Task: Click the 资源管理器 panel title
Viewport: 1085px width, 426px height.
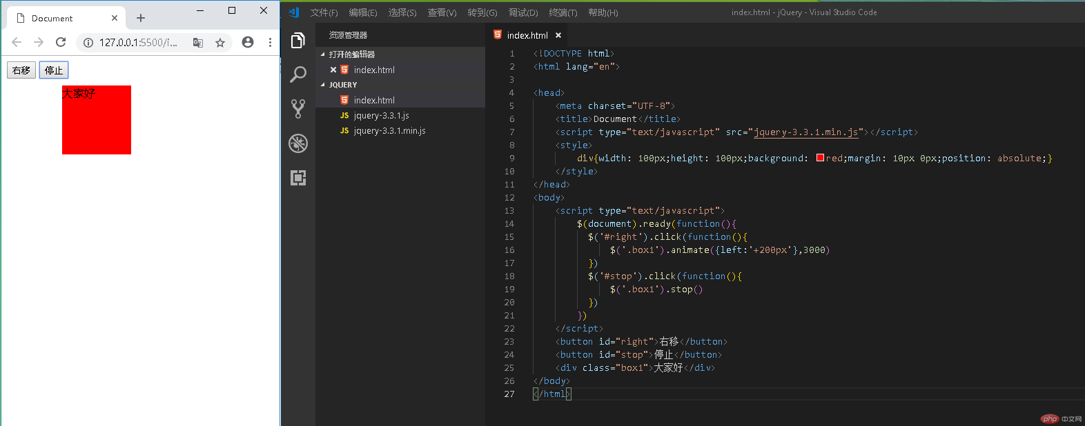Action: [348, 35]
